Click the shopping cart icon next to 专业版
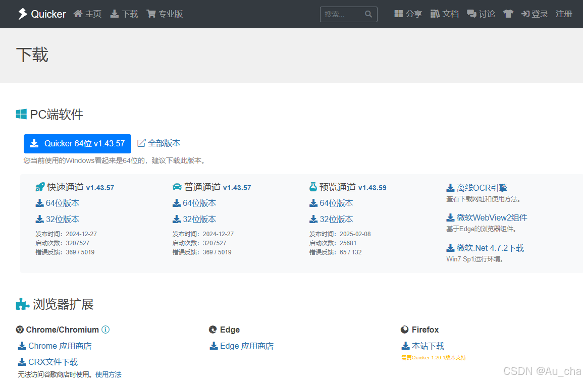This screenshot has height=381, width=583. click(x=150, y=14)
